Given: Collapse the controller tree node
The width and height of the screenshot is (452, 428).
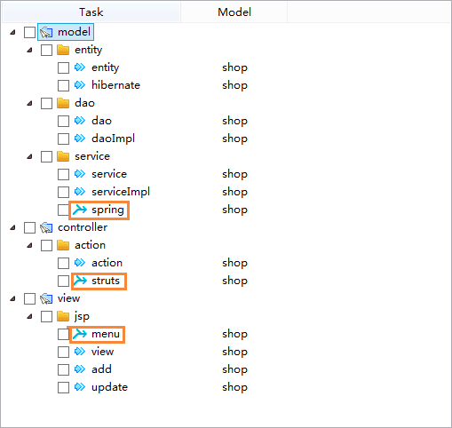Looking at the screenshot, I should click(x=12, y=227).
